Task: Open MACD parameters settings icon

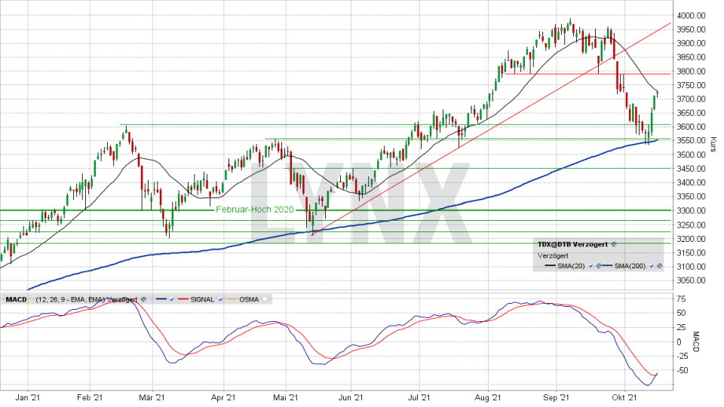Action: pos(143,299)
